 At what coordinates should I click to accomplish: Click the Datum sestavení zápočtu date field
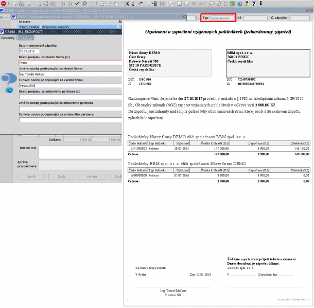coord(29,51)
